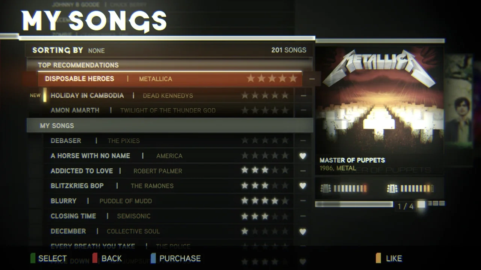Unlike A Horse With No Name heart
This screenshot has width=481, height=270.
point(303,156)
